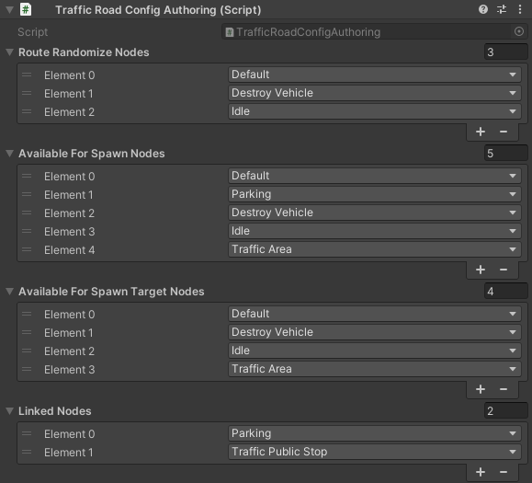This screenshot has width=532, height=483.
Task: Collapse Available For Spawn Target Nodes list
Action: click(9, 291)
